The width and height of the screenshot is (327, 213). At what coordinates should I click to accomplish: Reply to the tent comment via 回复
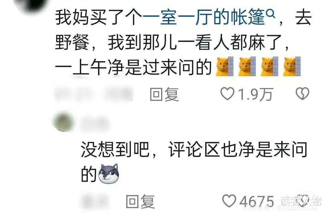[x=164, y=94]
